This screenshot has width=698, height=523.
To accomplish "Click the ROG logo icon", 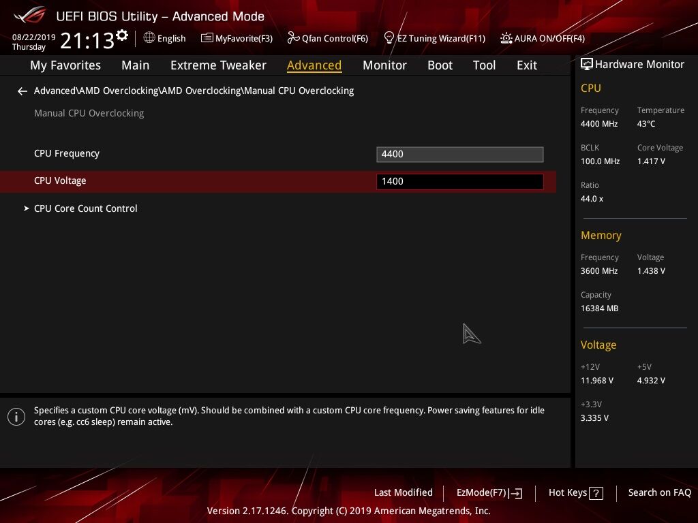I will coord(30,15).
